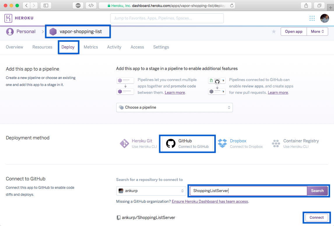Switch to the Settings tab
The image size is (334, 226).
point(161,47)
